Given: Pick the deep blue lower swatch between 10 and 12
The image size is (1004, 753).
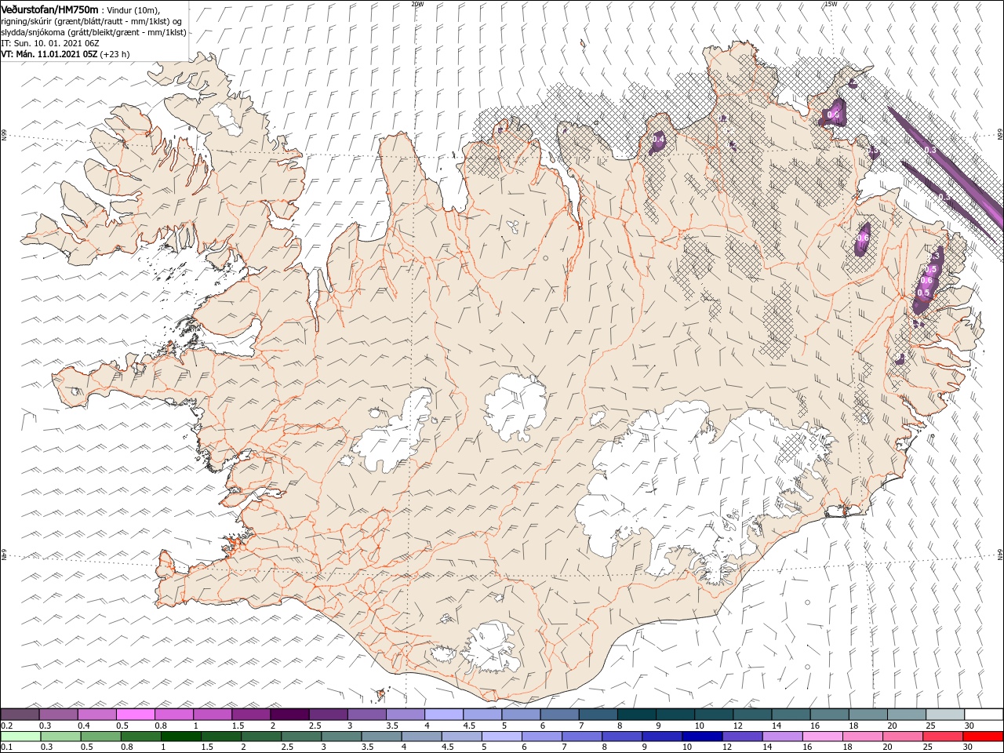Looking at the screenshot, I should [x=702, y=737].
